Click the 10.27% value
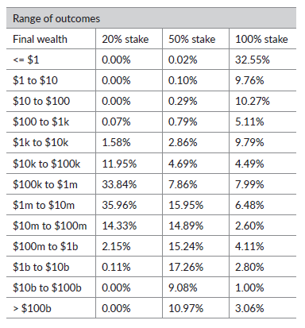The width and height of the screenshot is (305, 328). 253,101
